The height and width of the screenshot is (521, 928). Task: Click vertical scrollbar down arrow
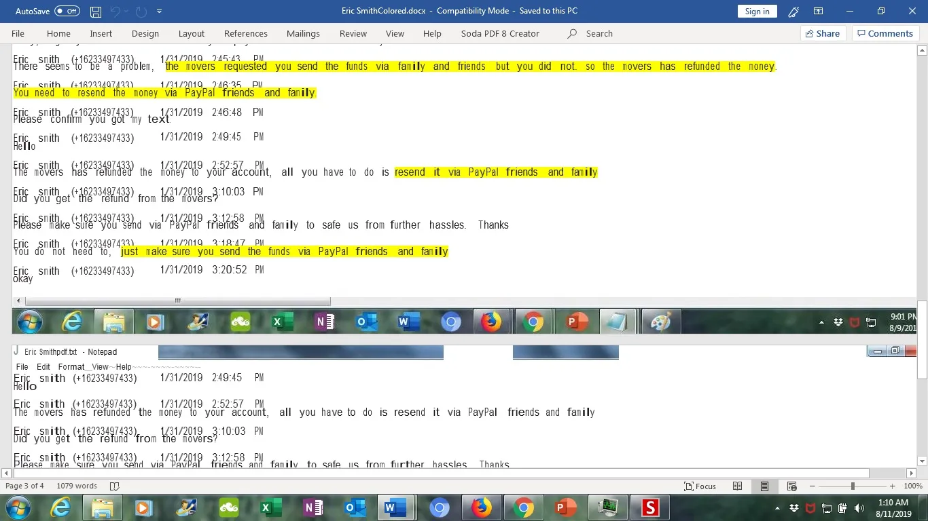[922, 461]
